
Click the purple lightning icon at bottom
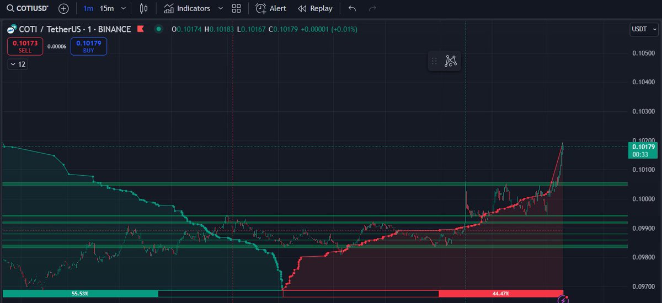(563, 300)
